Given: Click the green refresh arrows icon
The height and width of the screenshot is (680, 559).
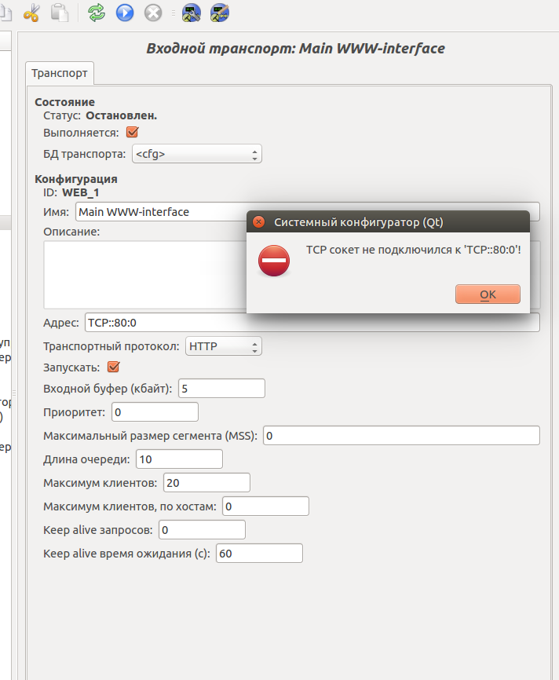Looking at the screenshot, I should click(97, 13).
